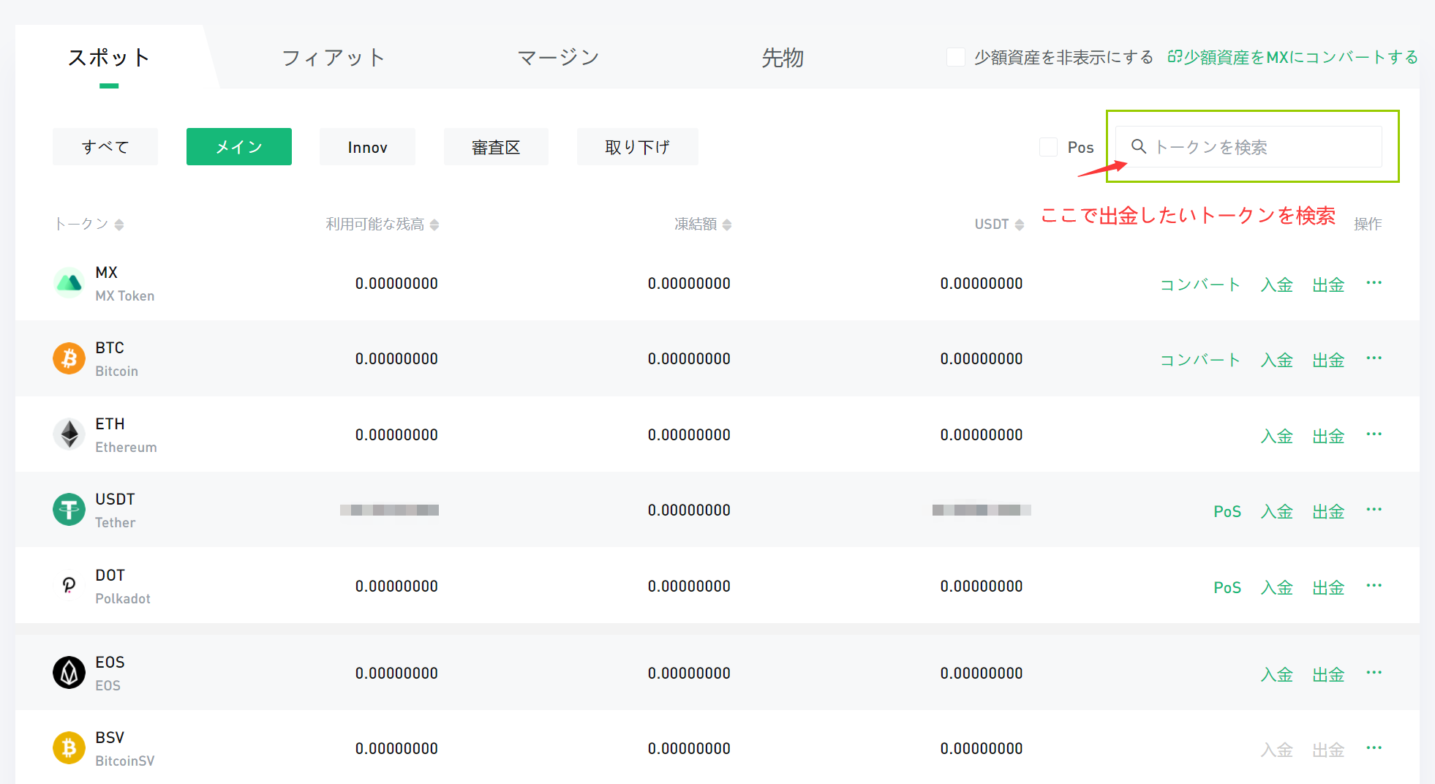This screenshot has height=784, width=1435.
Task: Withdraw USDT via 出金 link
Action: (1328, 511)
